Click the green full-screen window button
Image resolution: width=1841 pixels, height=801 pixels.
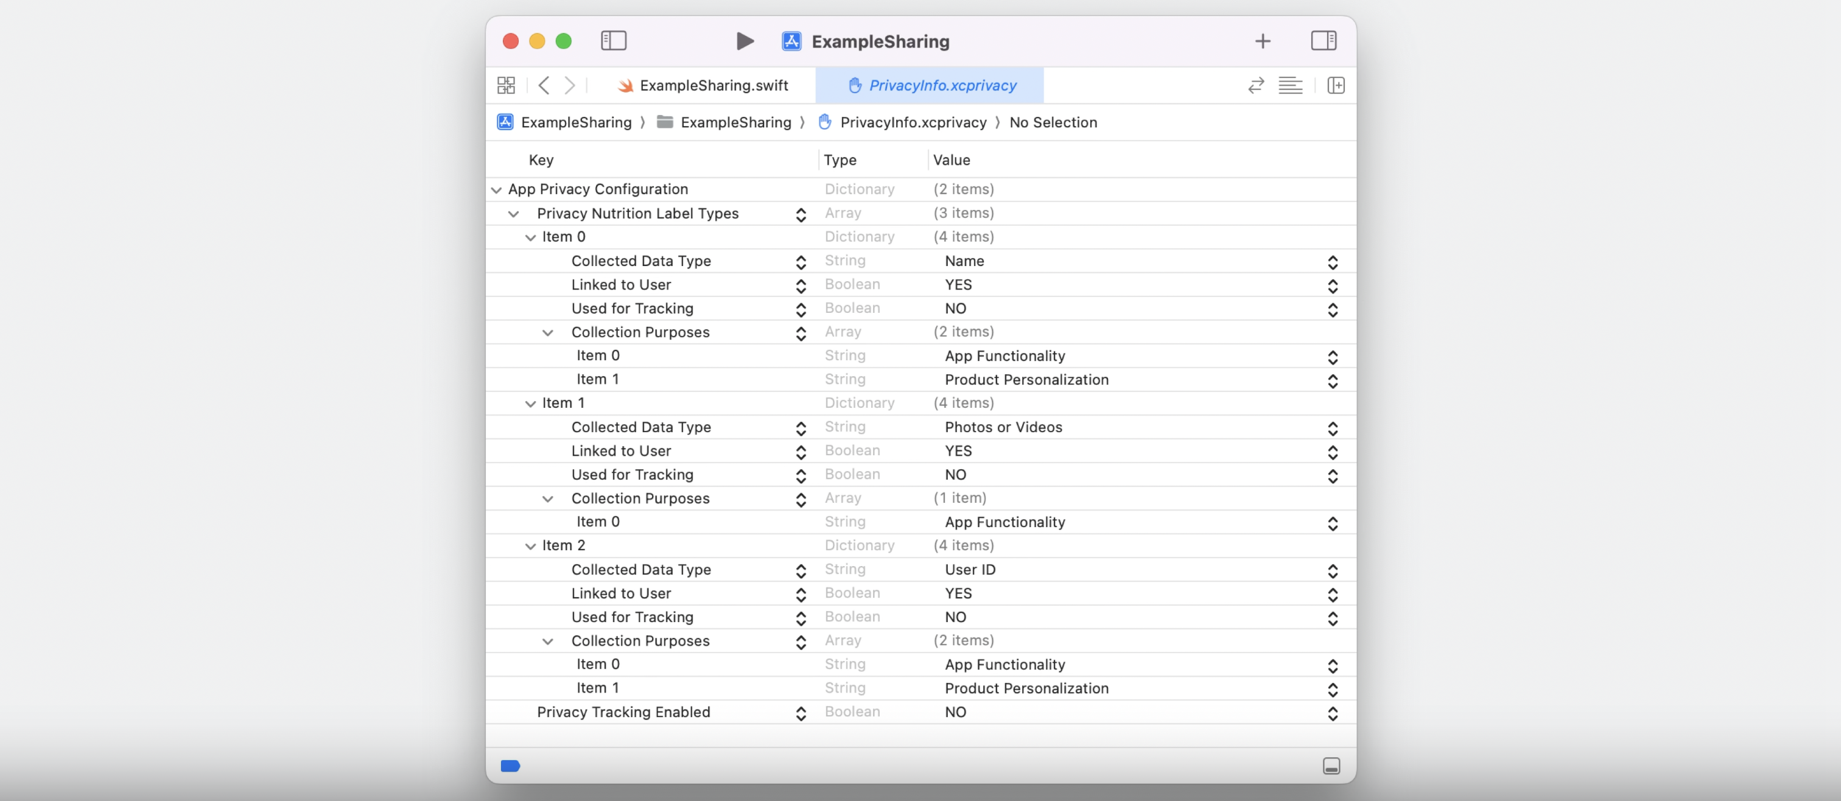tap(563, 41)
